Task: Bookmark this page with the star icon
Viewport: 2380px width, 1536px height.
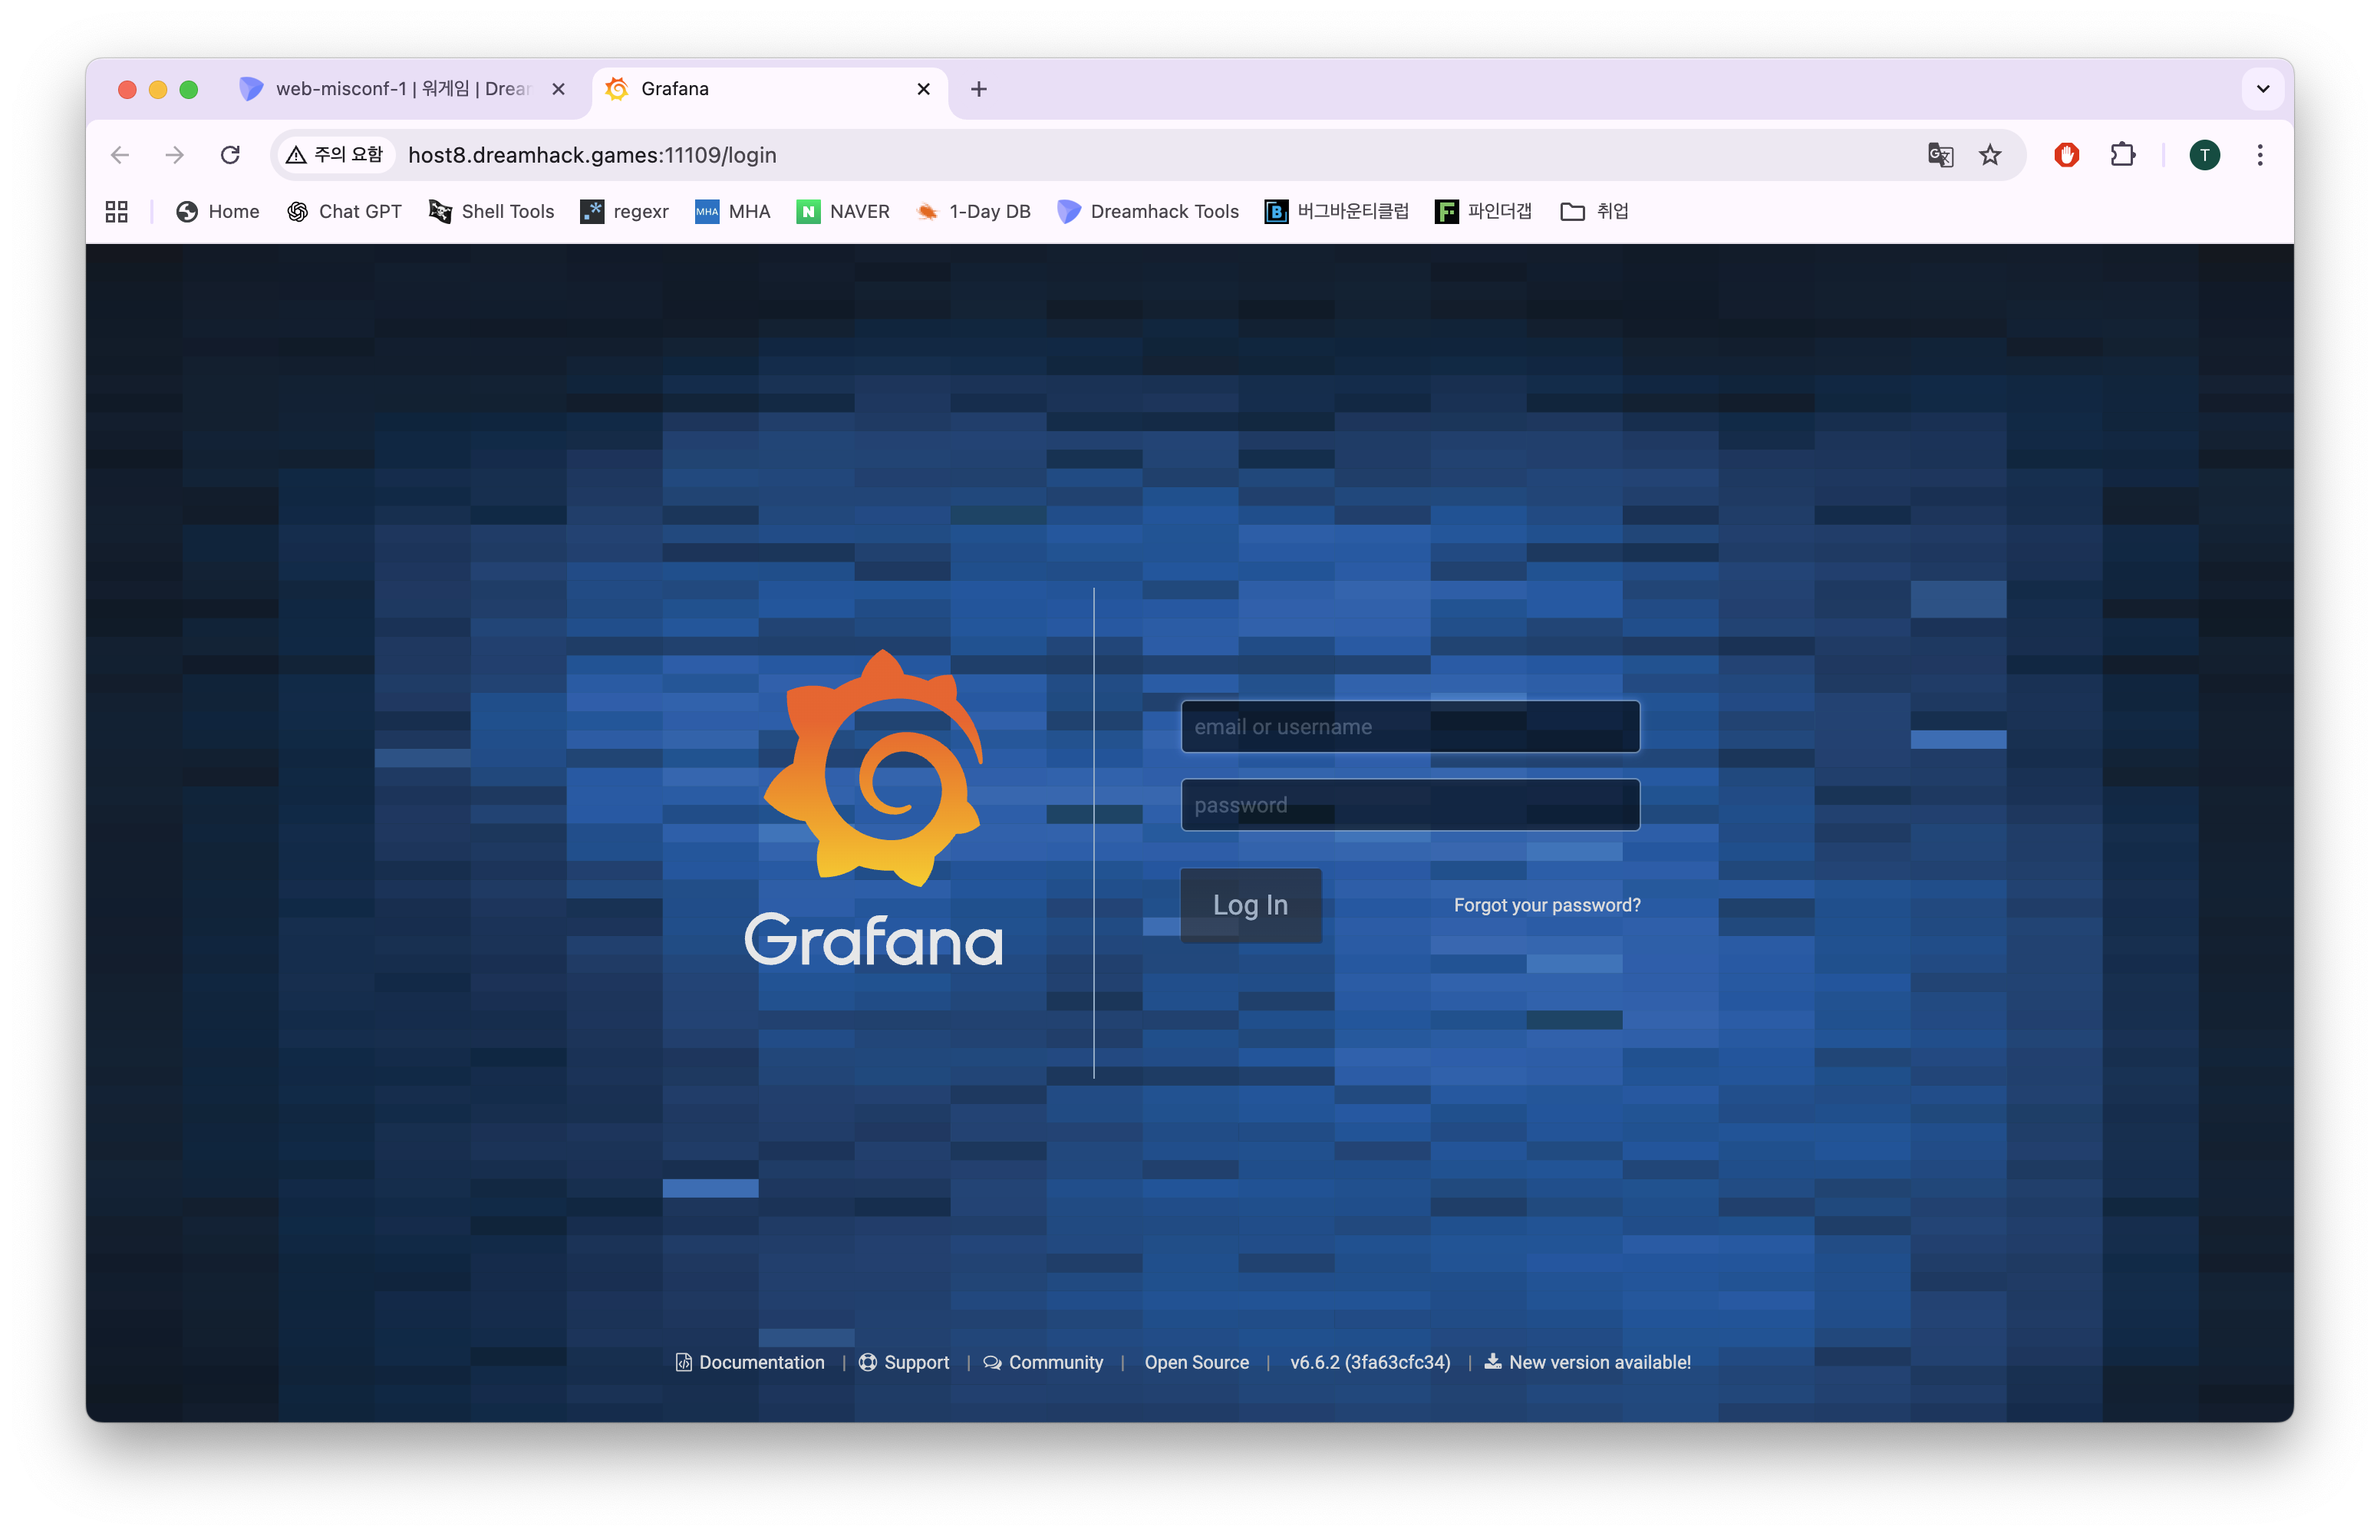Action: pos(1990,155)
